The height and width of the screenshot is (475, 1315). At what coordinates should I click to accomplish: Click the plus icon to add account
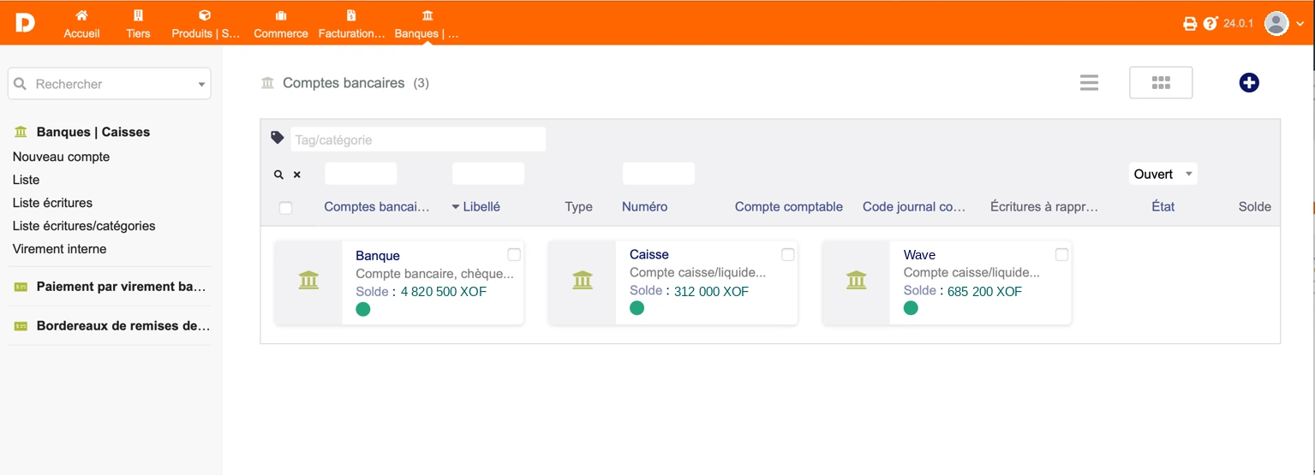pos(1249,83)
